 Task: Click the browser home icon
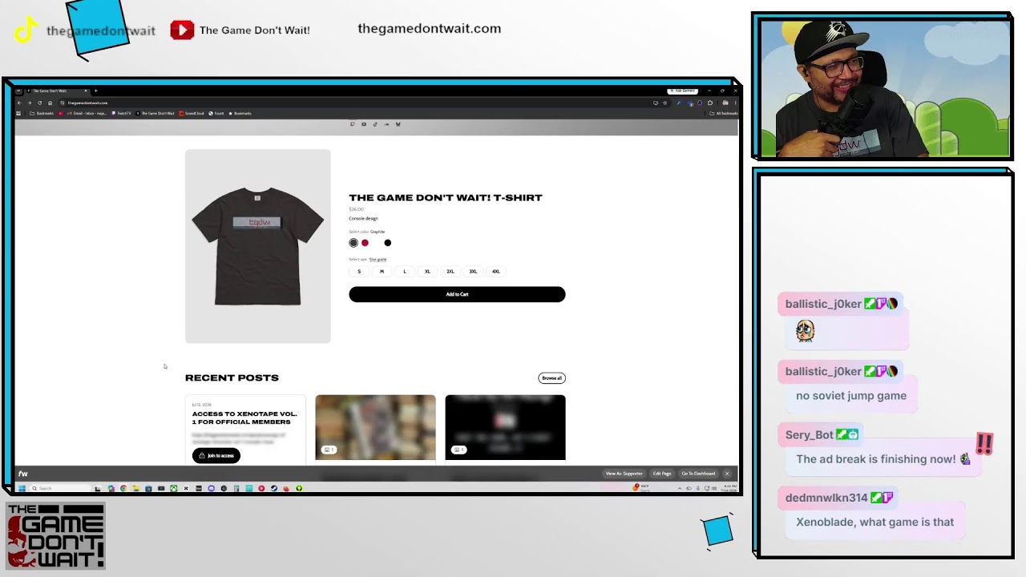[x=50, y=103]
